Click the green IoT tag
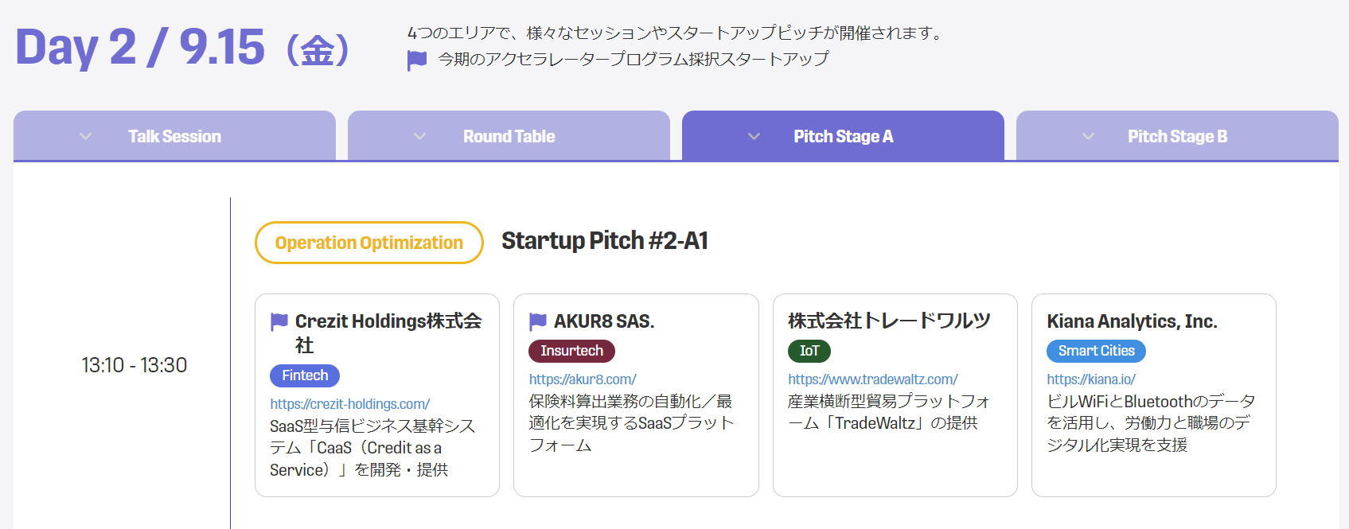Screen dimensions: 1349x529 click(809, 351)
